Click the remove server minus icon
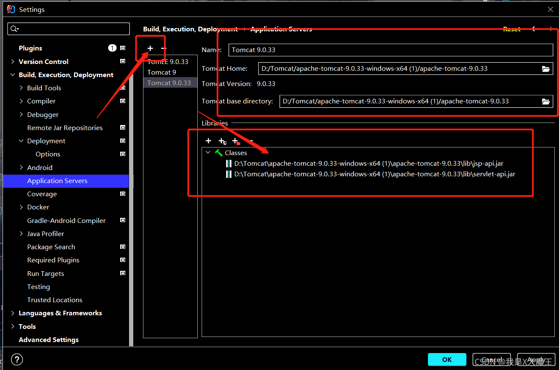Viewport: 559px width, 370px height. click(x=164, y=48)
